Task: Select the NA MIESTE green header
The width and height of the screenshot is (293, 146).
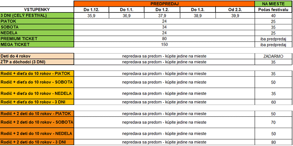Action: (273, 4)
